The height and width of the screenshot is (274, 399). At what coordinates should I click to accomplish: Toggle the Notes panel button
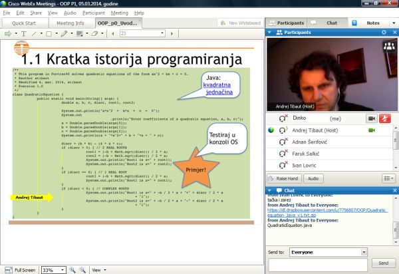[368, 23]
